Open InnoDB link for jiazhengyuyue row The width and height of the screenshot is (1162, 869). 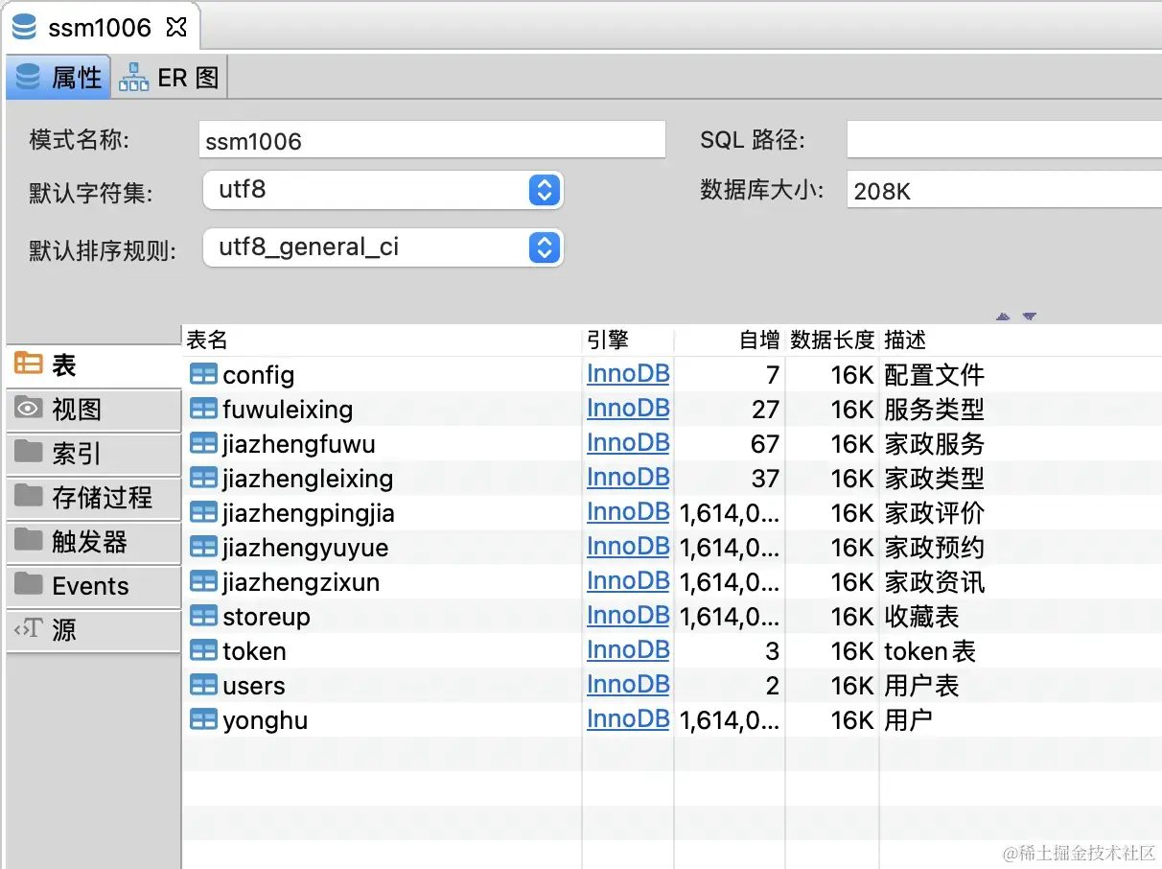click(628, 547)
